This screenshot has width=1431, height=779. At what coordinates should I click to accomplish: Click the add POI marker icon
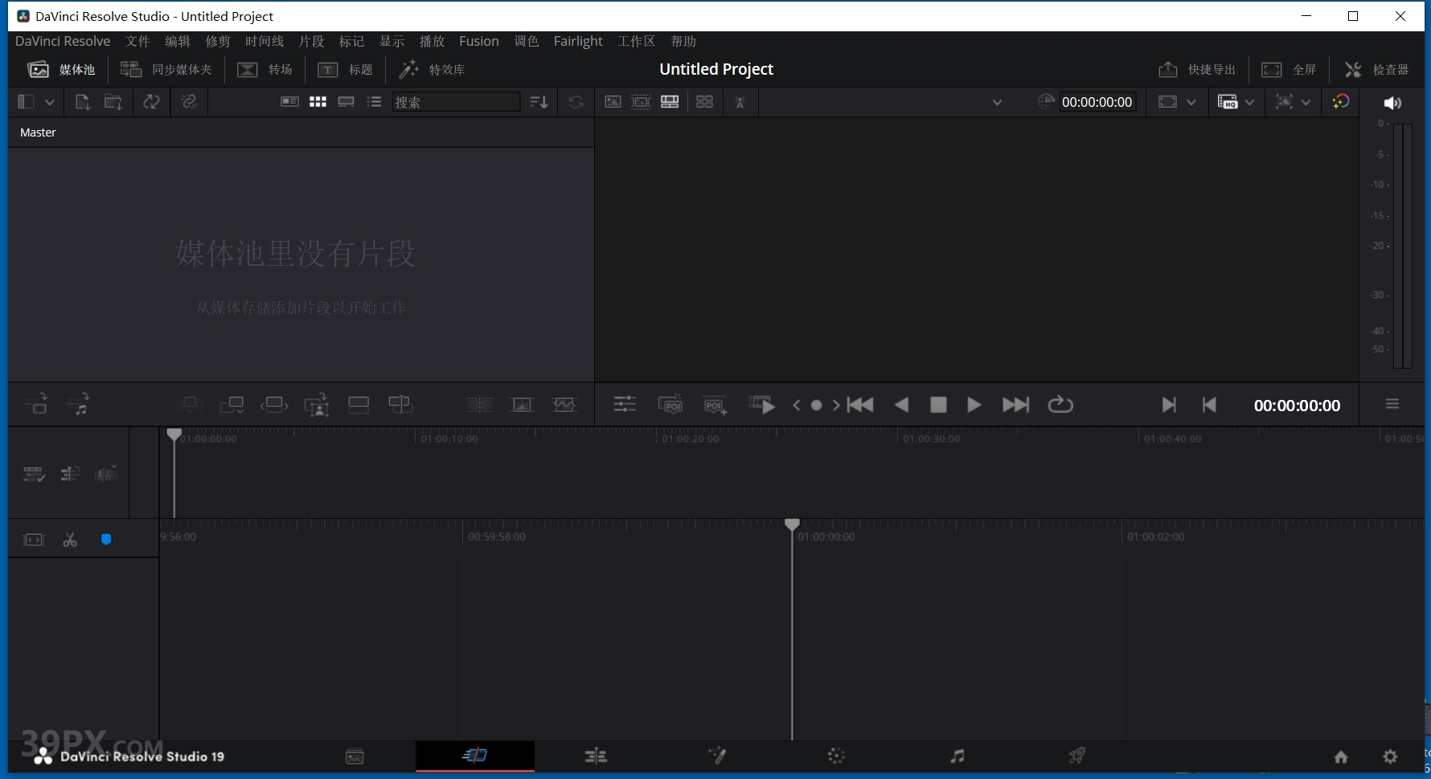click(715, 406)
